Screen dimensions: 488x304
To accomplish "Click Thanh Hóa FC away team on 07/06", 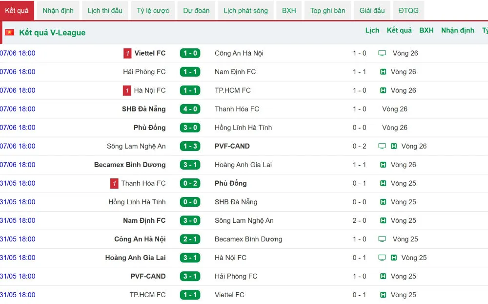I will [x=237, y=109].
